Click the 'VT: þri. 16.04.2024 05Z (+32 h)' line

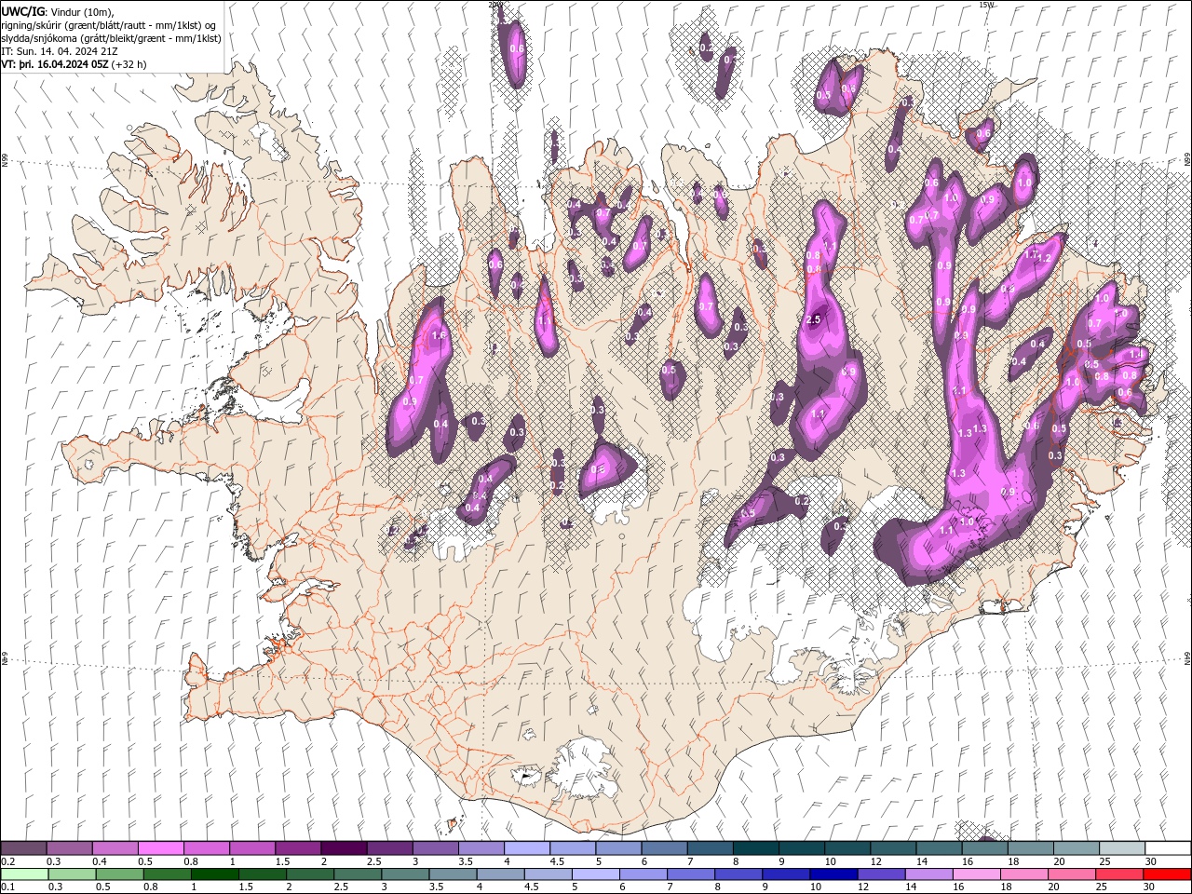coord(74,64)
